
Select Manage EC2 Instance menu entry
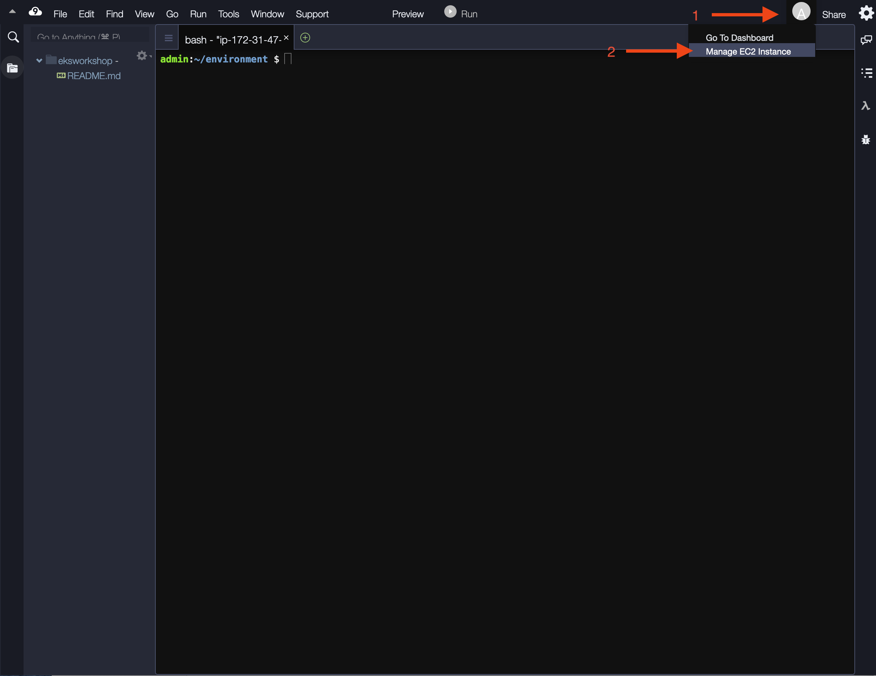[748, 52]
